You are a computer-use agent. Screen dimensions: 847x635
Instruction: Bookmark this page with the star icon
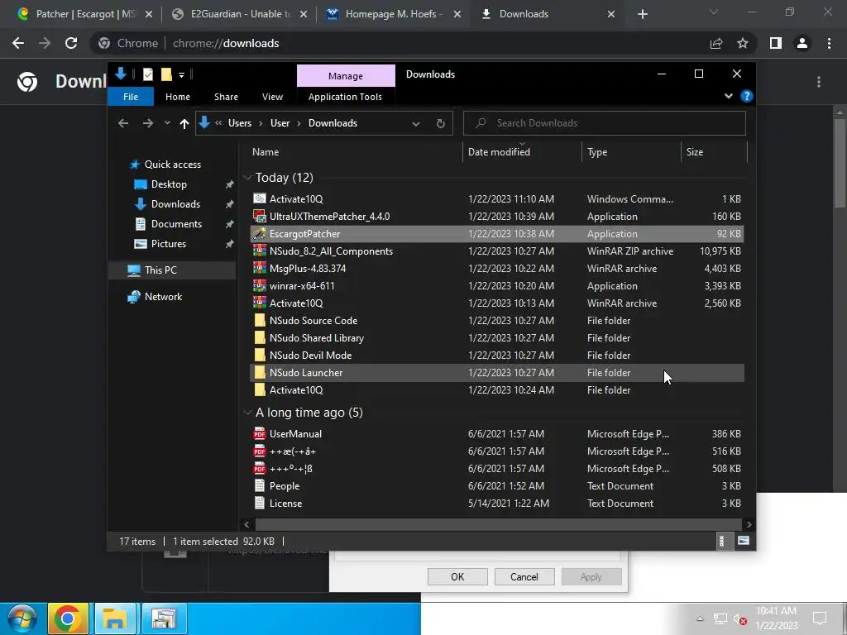point(743,43)
